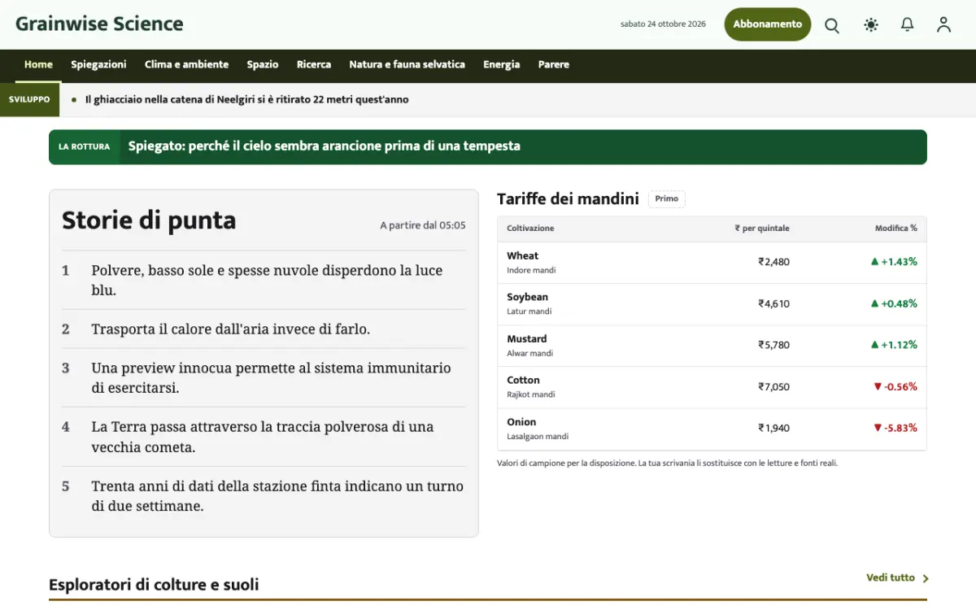Click the Wheat price ₹2,480
The height and width of the screenshot is (610, 976).
[x=773, y=262]
